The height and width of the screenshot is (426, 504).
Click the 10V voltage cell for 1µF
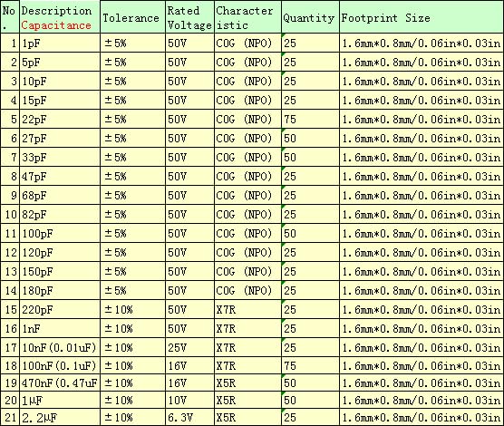click(x=190, y=400)
